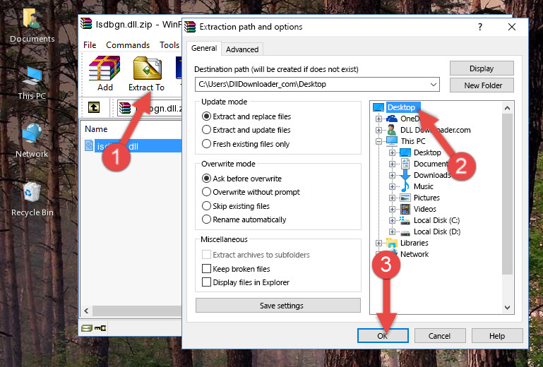
Task: Switch to the Advanced tab
Action: click(242, 49)
